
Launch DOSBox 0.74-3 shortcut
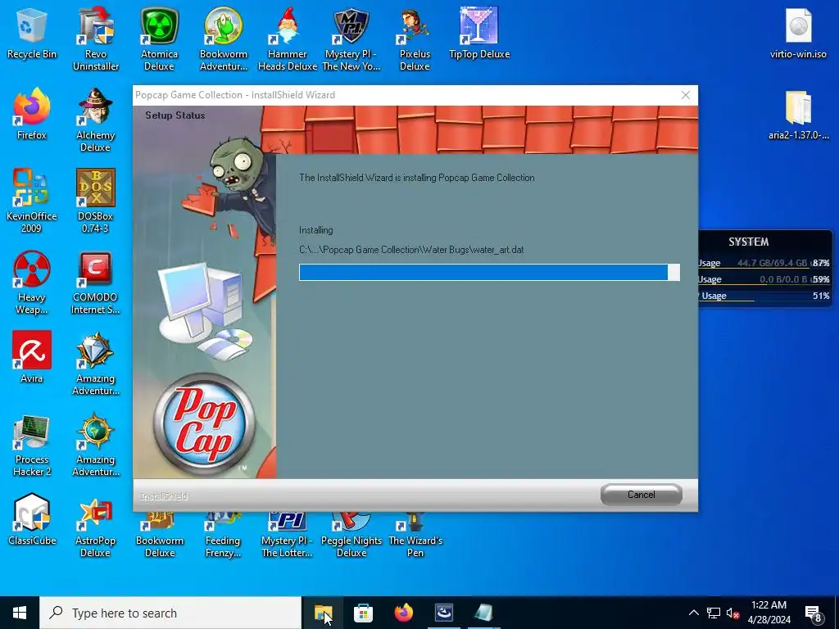95,201
